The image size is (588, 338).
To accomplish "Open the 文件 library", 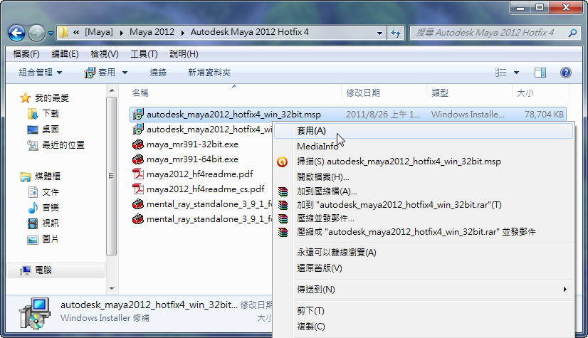I will tap(51, 192).
